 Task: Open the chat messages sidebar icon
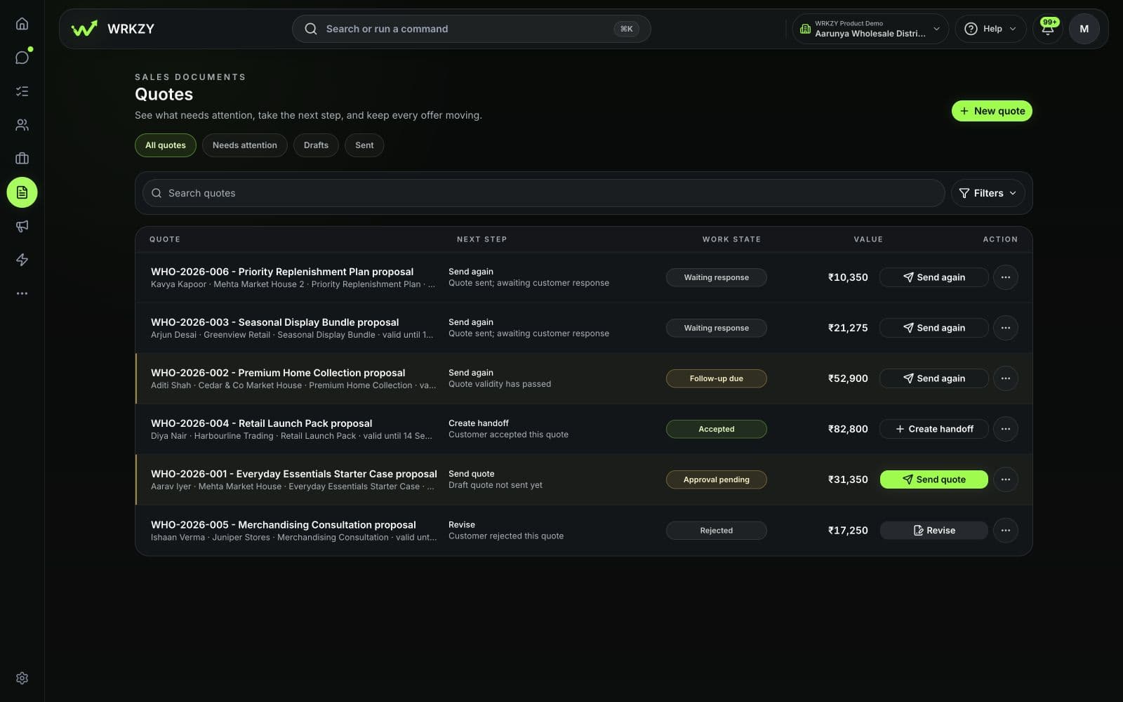(22, 58)
